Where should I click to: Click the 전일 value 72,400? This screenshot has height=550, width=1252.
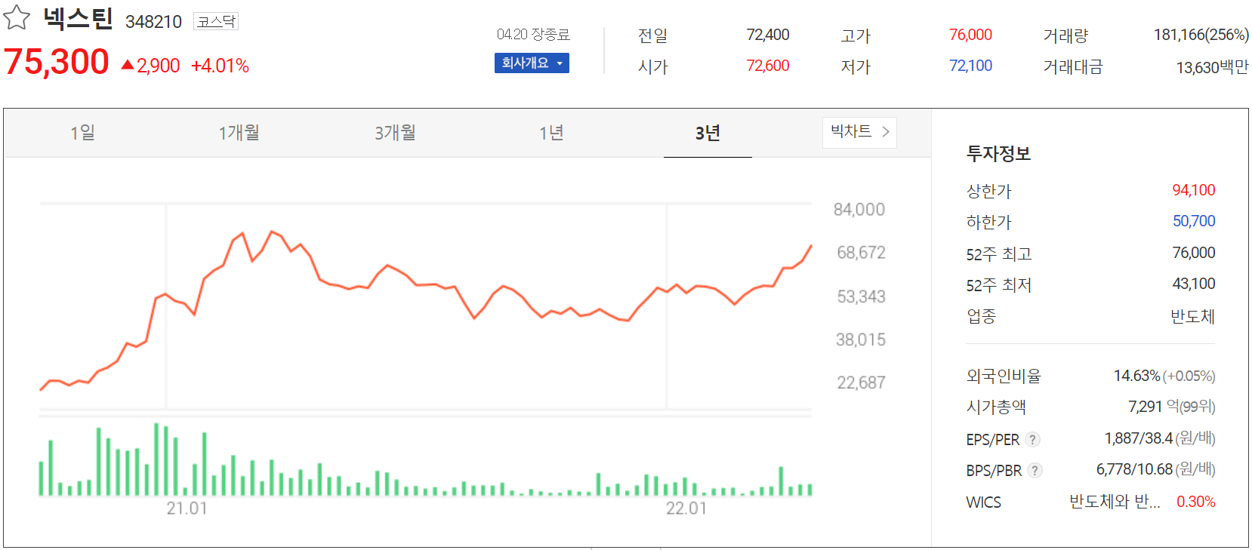[x=767, y=35]
